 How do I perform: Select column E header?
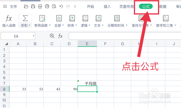click(87, 44)
